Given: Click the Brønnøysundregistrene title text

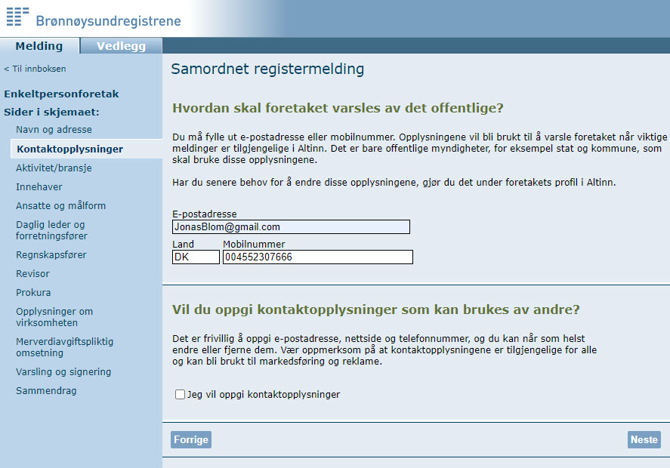Looking at the screenshot, I should point(109,21).
